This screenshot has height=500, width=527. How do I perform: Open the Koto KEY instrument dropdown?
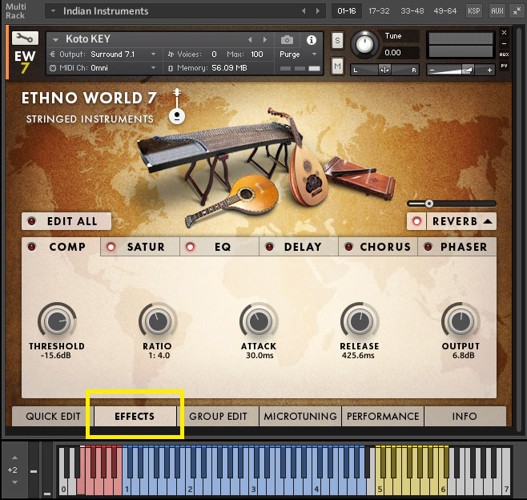pos(56,40)
